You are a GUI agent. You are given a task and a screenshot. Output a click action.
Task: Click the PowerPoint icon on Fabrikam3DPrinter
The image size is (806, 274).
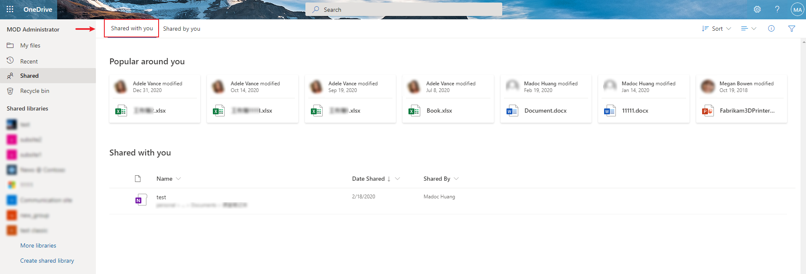tap(708, 111)
